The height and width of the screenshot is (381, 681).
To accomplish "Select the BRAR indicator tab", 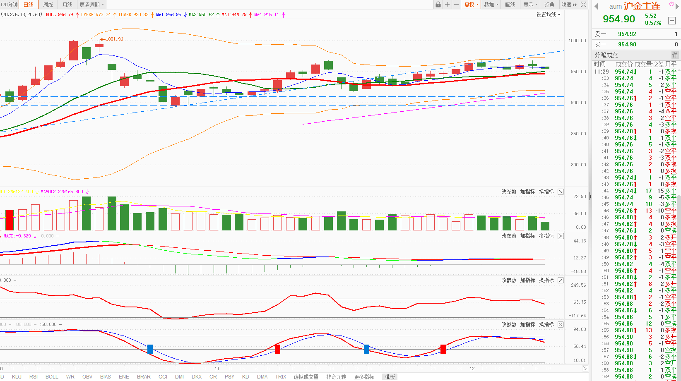I will point(144,377).
